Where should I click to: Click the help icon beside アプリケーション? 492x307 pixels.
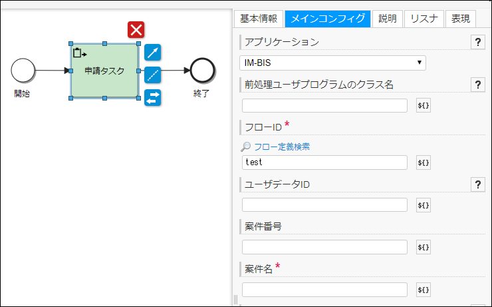click(477, 42)
